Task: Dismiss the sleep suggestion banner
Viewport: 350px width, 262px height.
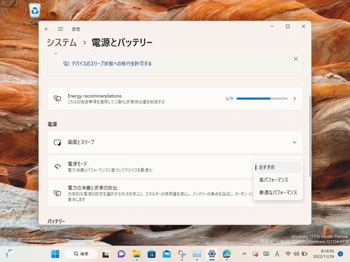Action: coord(296,59)
